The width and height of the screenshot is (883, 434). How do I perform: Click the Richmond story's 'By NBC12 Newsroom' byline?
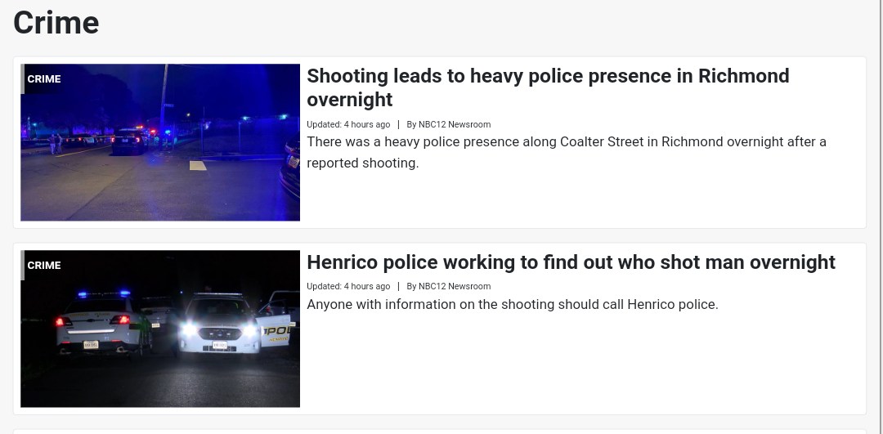click(x=448, y=124)
